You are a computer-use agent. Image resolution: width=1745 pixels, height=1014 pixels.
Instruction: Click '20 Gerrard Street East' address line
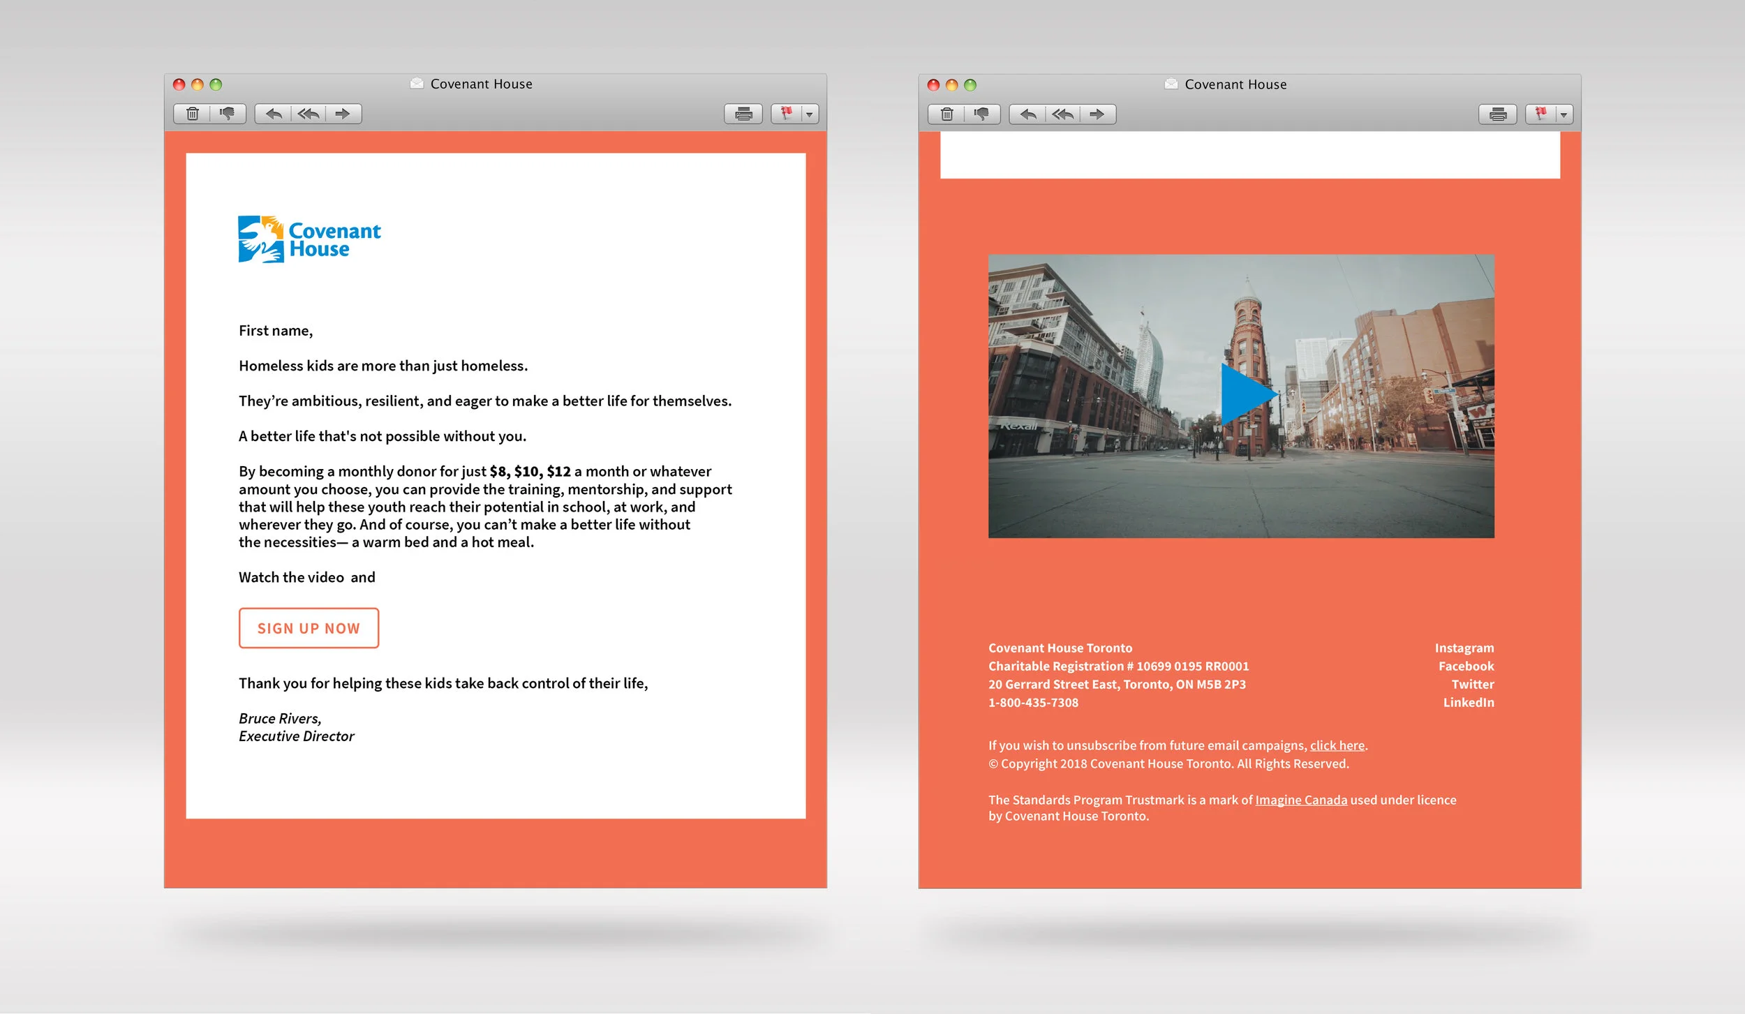[1117, 685]
